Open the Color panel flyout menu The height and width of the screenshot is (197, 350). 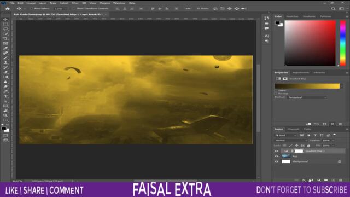tap(347, 16)
